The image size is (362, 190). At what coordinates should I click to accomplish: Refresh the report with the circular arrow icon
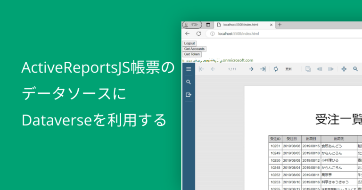click(276, 69)
